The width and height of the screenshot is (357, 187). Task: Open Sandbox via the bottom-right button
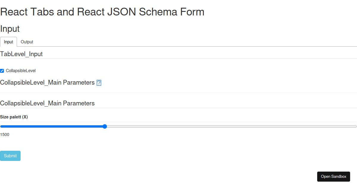point(333,177)
